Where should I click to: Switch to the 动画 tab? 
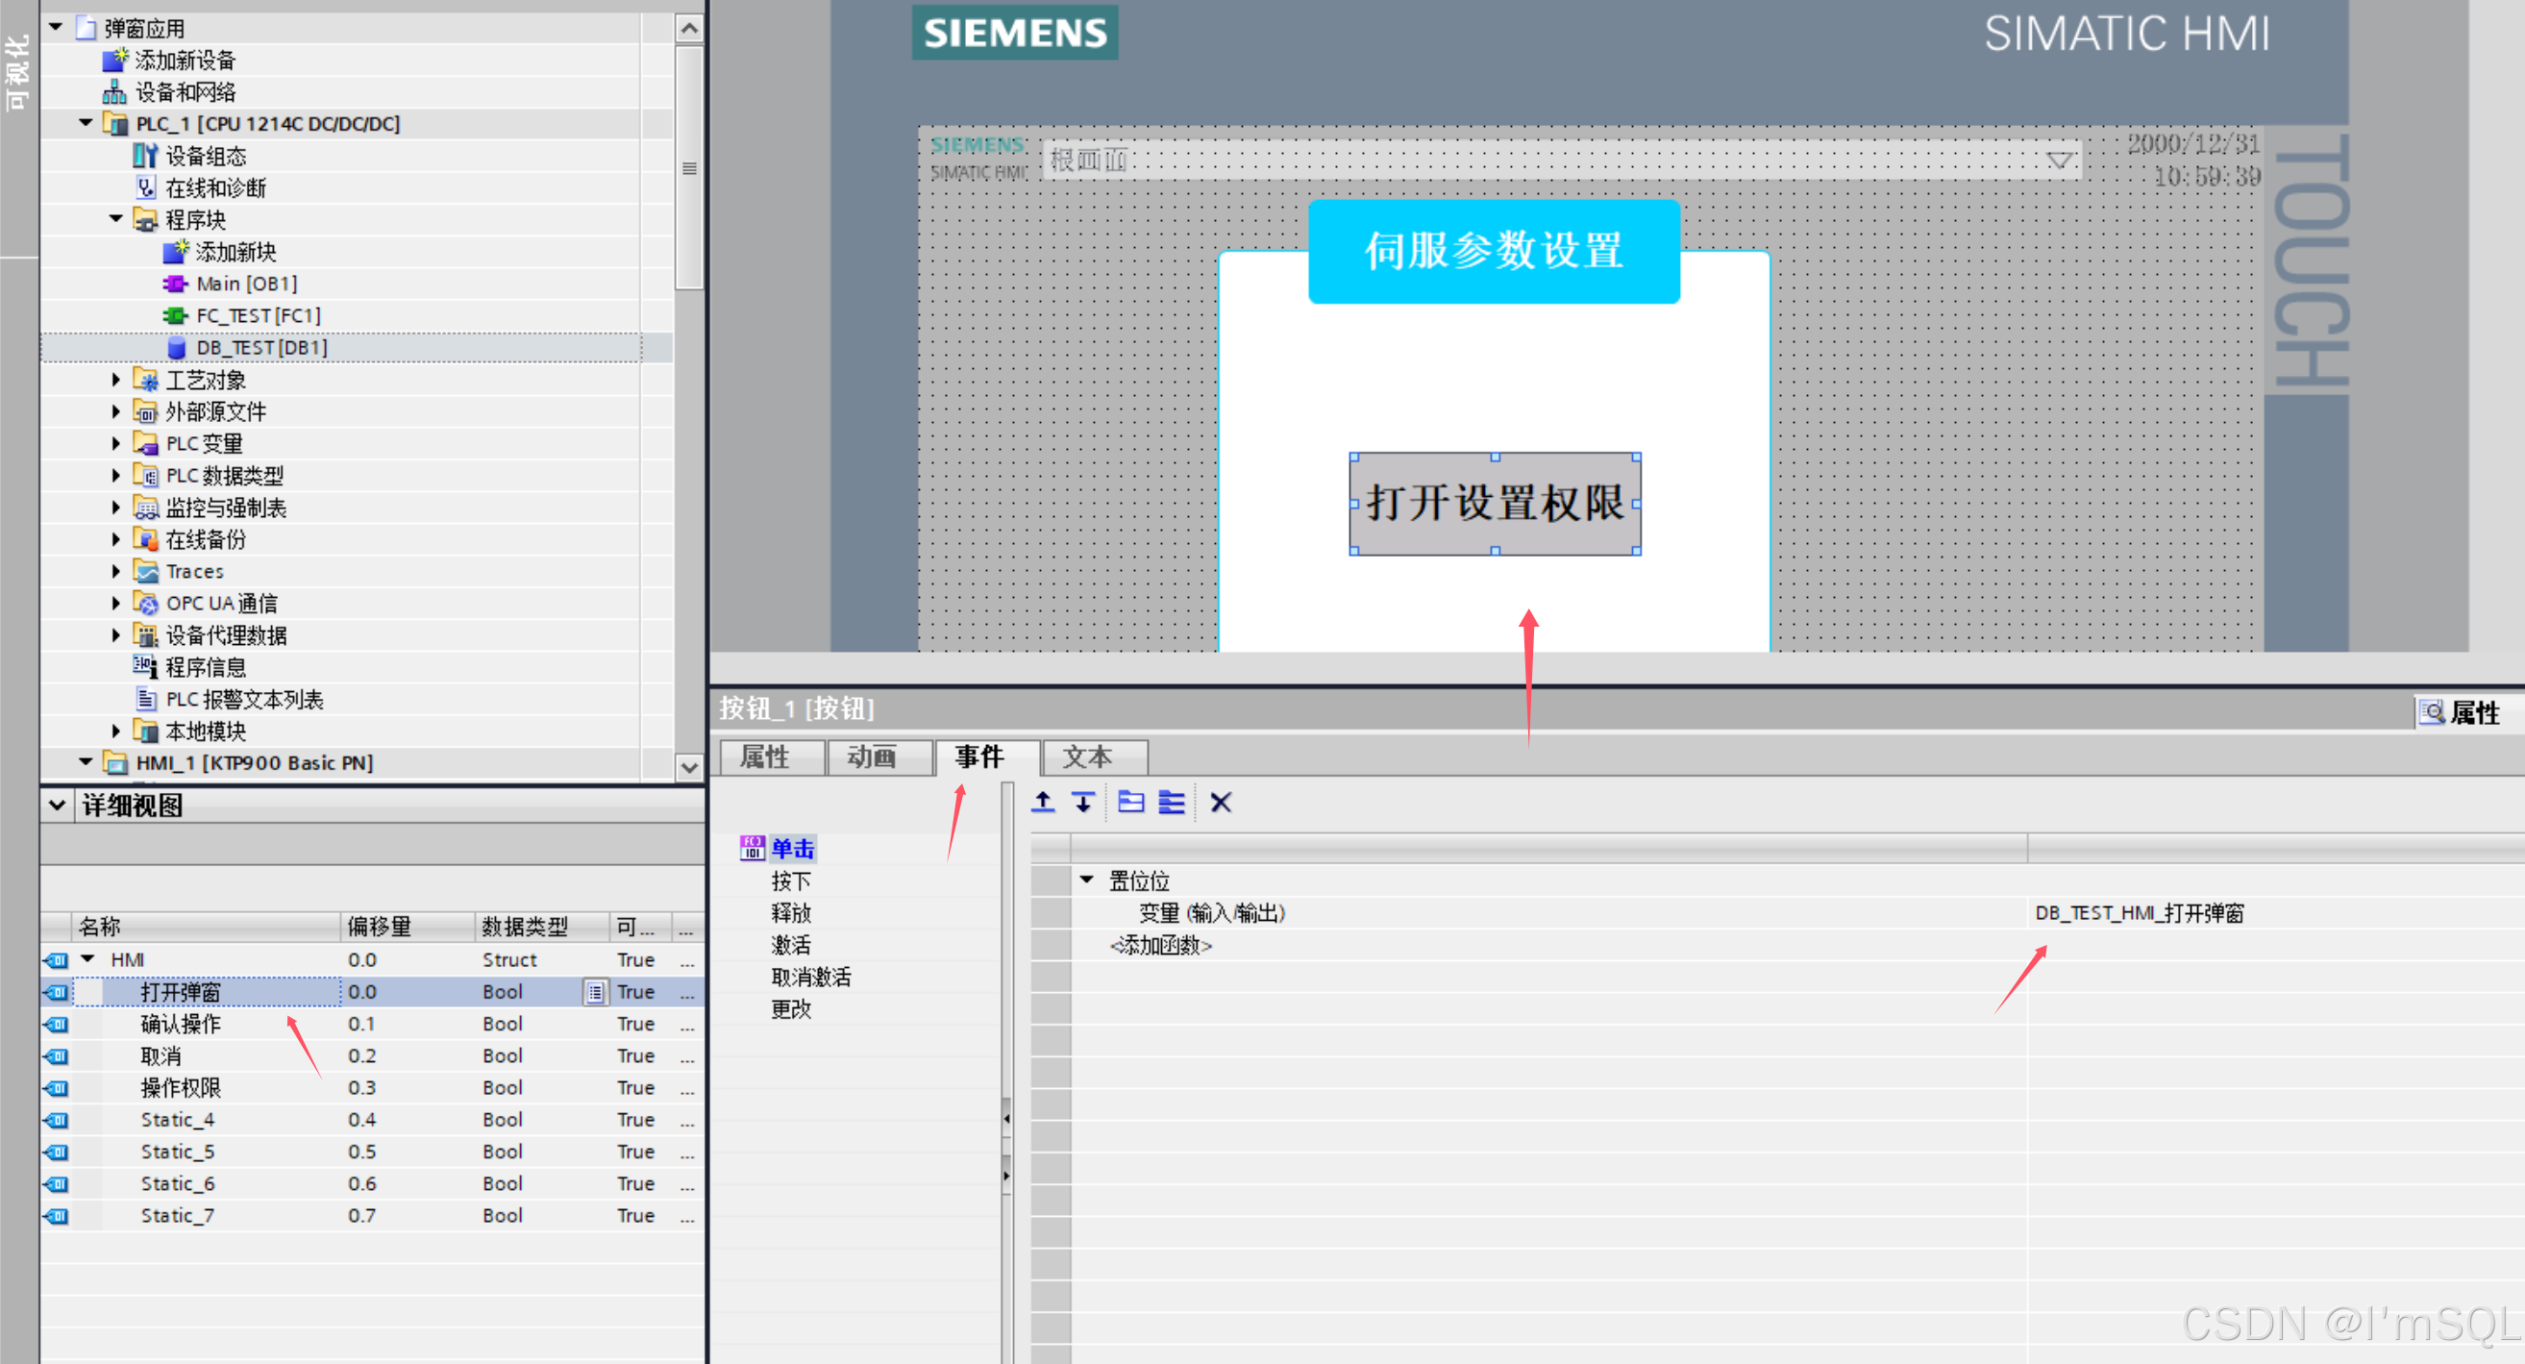872,757
